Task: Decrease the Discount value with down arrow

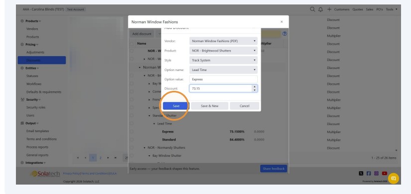Action: 254,90
